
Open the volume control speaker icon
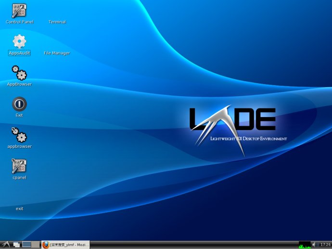click(x=315, y=245)
